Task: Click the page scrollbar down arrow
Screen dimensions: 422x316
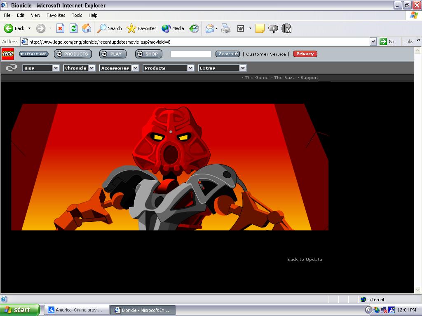Action: pos(417,290)
